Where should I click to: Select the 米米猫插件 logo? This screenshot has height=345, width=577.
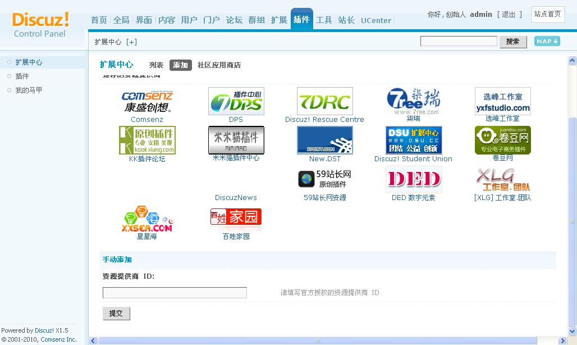coord(236,140)
